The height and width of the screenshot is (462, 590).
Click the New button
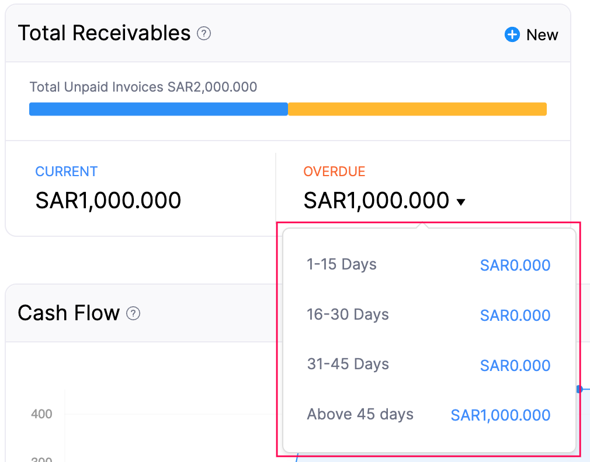pyautogui.click(x=542, y=34)
